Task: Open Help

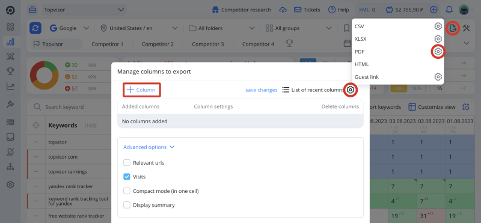Action: click(339, 10)
